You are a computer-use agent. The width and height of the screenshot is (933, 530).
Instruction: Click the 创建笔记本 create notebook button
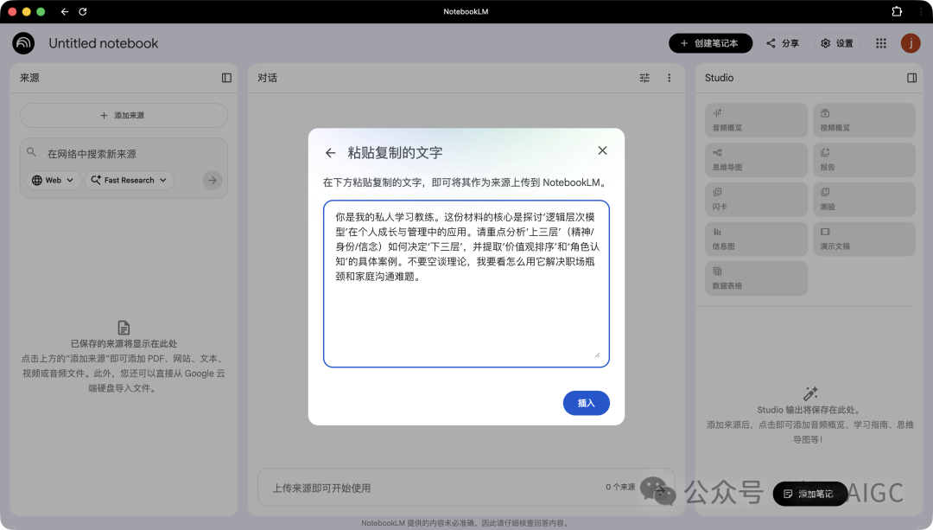tap(710, 42)
